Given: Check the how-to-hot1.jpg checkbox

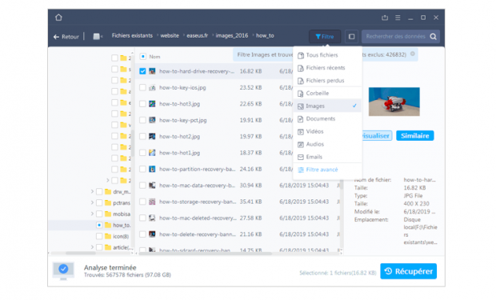Looking at the screenshot, I should [x=142, y=153].
